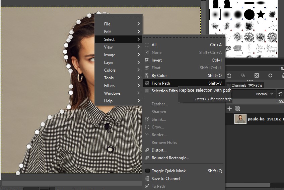Viewport: 284px width, 190px height.
Task: Click the layer mode switch icon
Action: (x=281, y=94)
